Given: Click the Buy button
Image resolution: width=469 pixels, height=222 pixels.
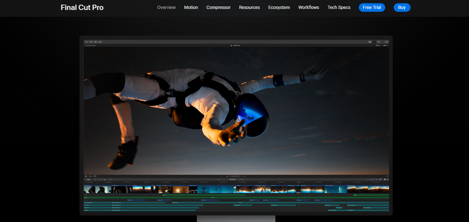Looking at the screenshot, I should pyautogui.click(x=402, y=7).
